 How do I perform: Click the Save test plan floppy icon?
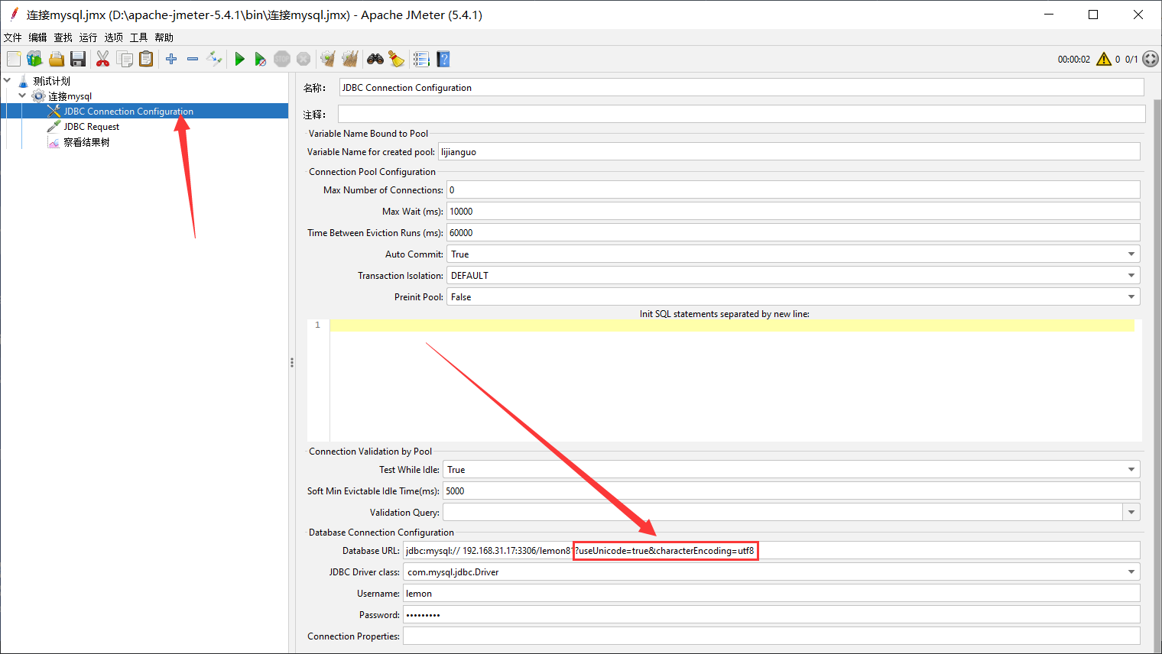coord(77,59)
